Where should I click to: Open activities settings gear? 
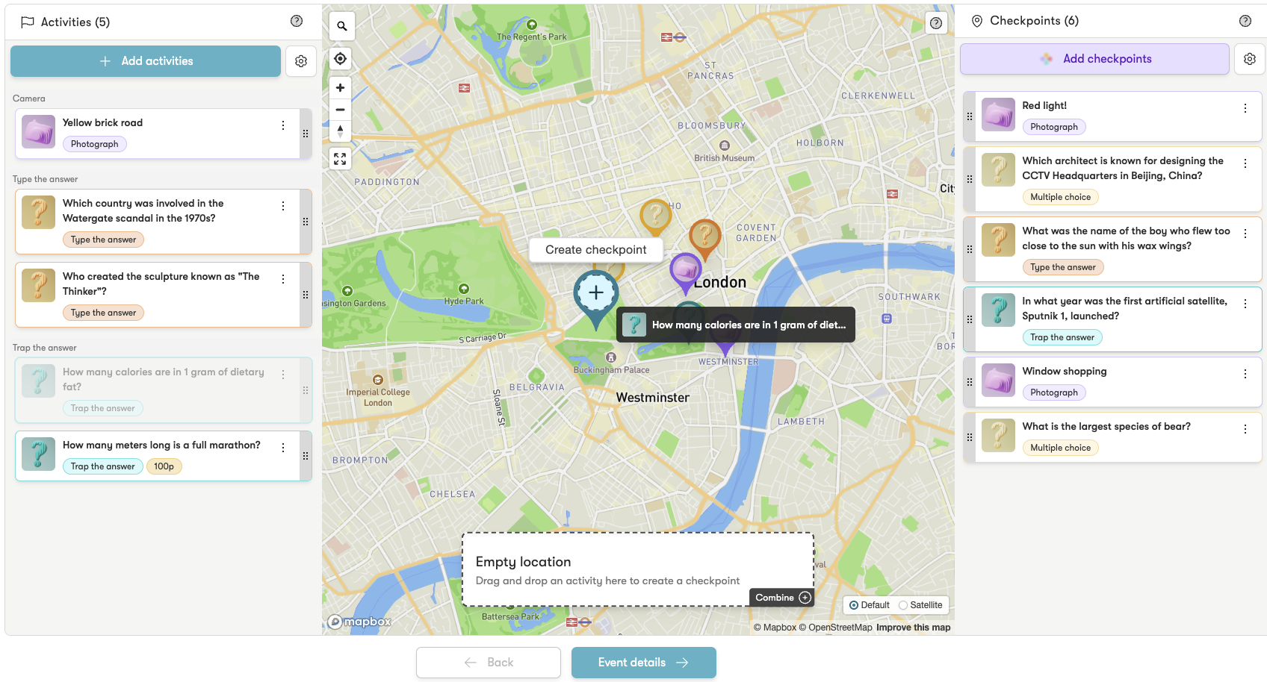pos(301,61)
